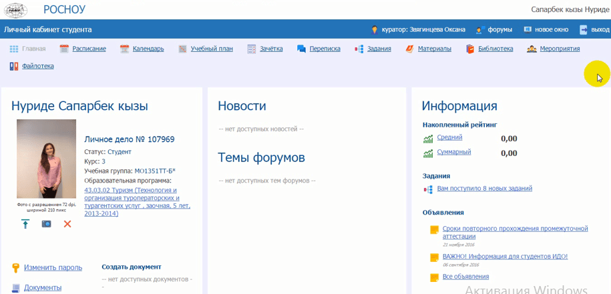Click the student profile photo
The image size is (611, 294).
point(46,159)
